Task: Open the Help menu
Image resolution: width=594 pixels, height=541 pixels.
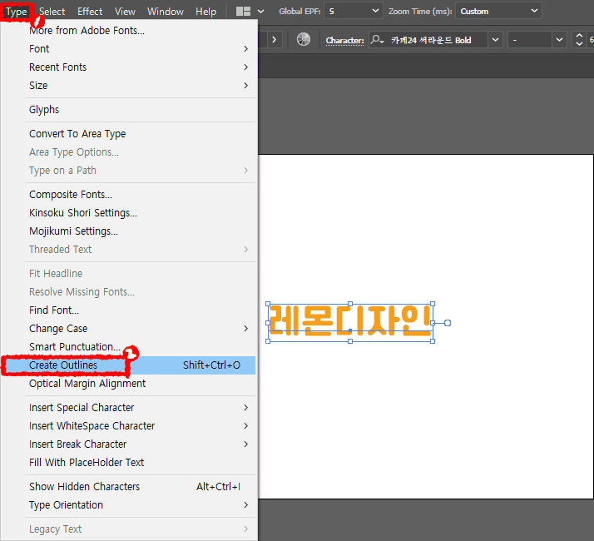Action: click(x=205, y=12)
